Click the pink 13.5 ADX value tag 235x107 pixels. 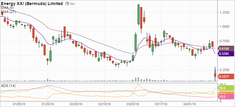(226, 97)
